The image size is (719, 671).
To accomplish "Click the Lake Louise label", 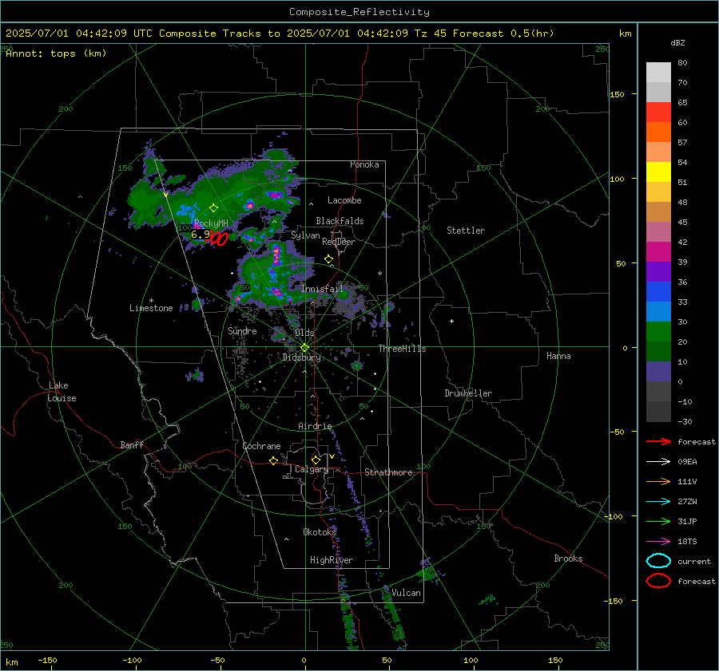I will click(x=62, y=392).
